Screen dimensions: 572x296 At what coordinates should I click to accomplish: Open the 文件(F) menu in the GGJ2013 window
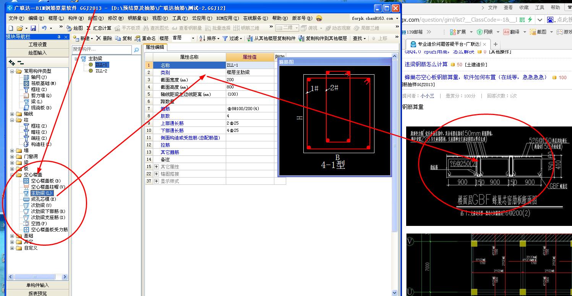pyautogui.click(x=17, y=18)
